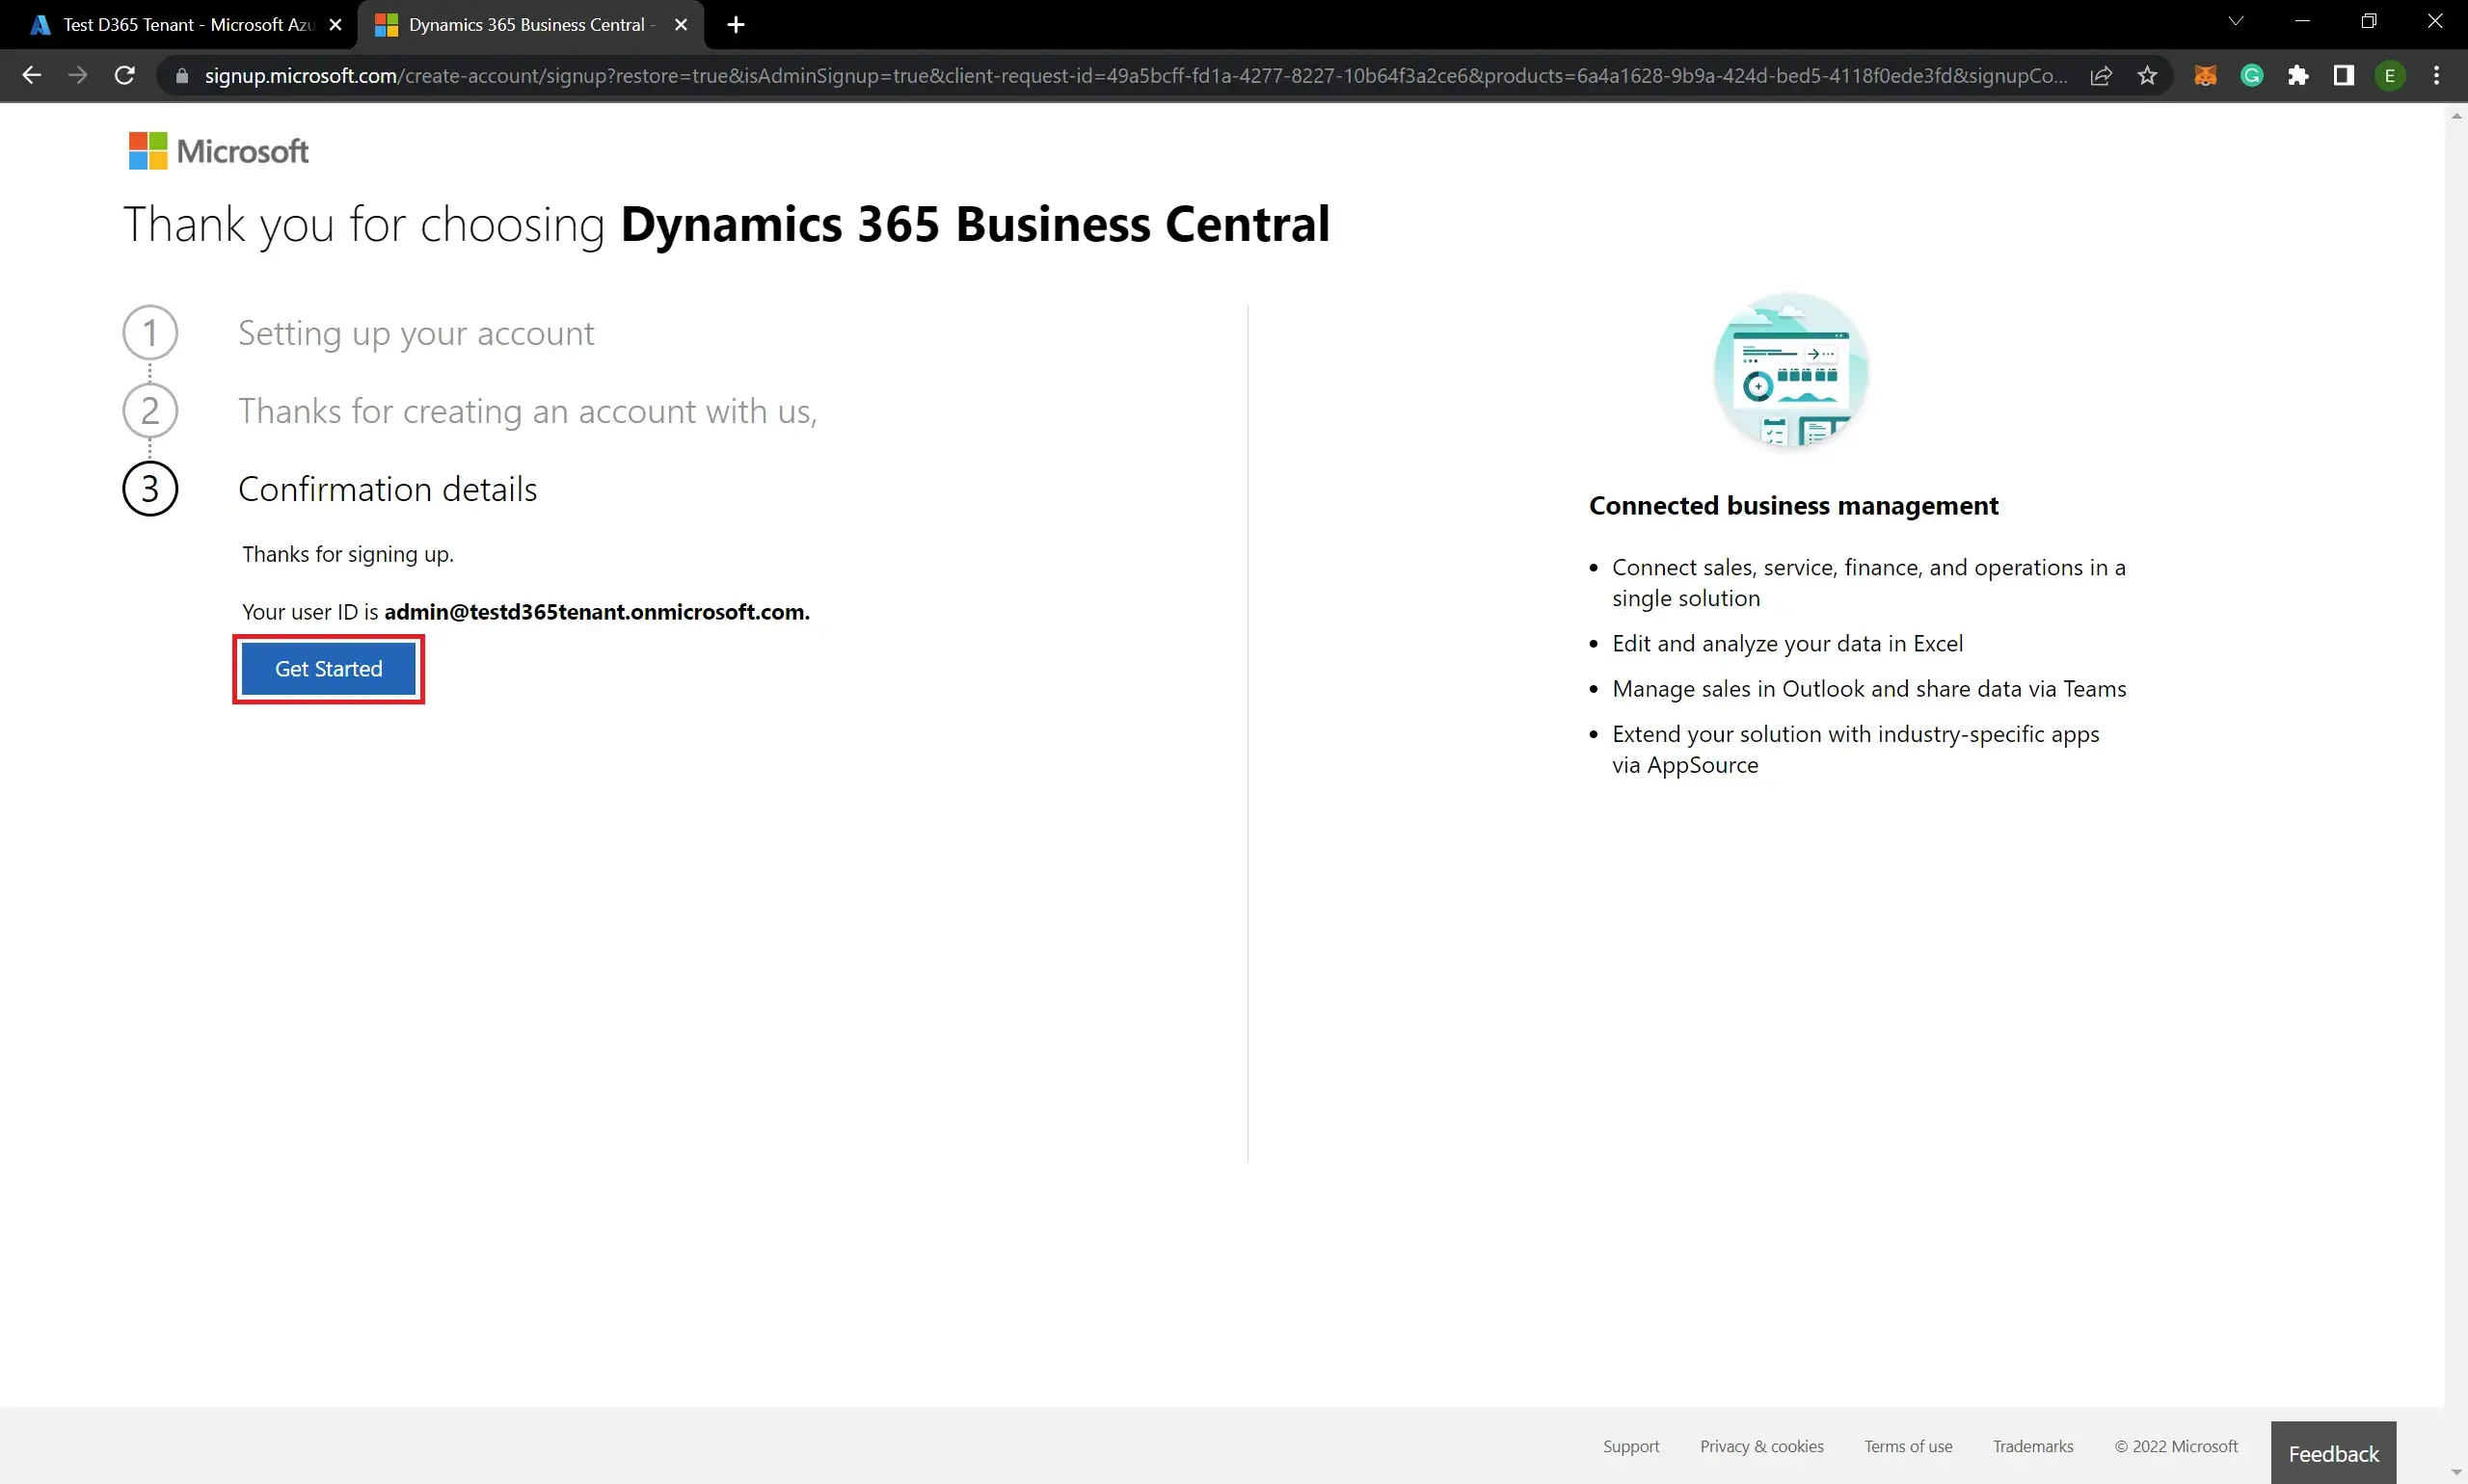This screenshot has width=2468, height=1484.
Task: Click the Get Started button
Action: [x=328, y=669]
